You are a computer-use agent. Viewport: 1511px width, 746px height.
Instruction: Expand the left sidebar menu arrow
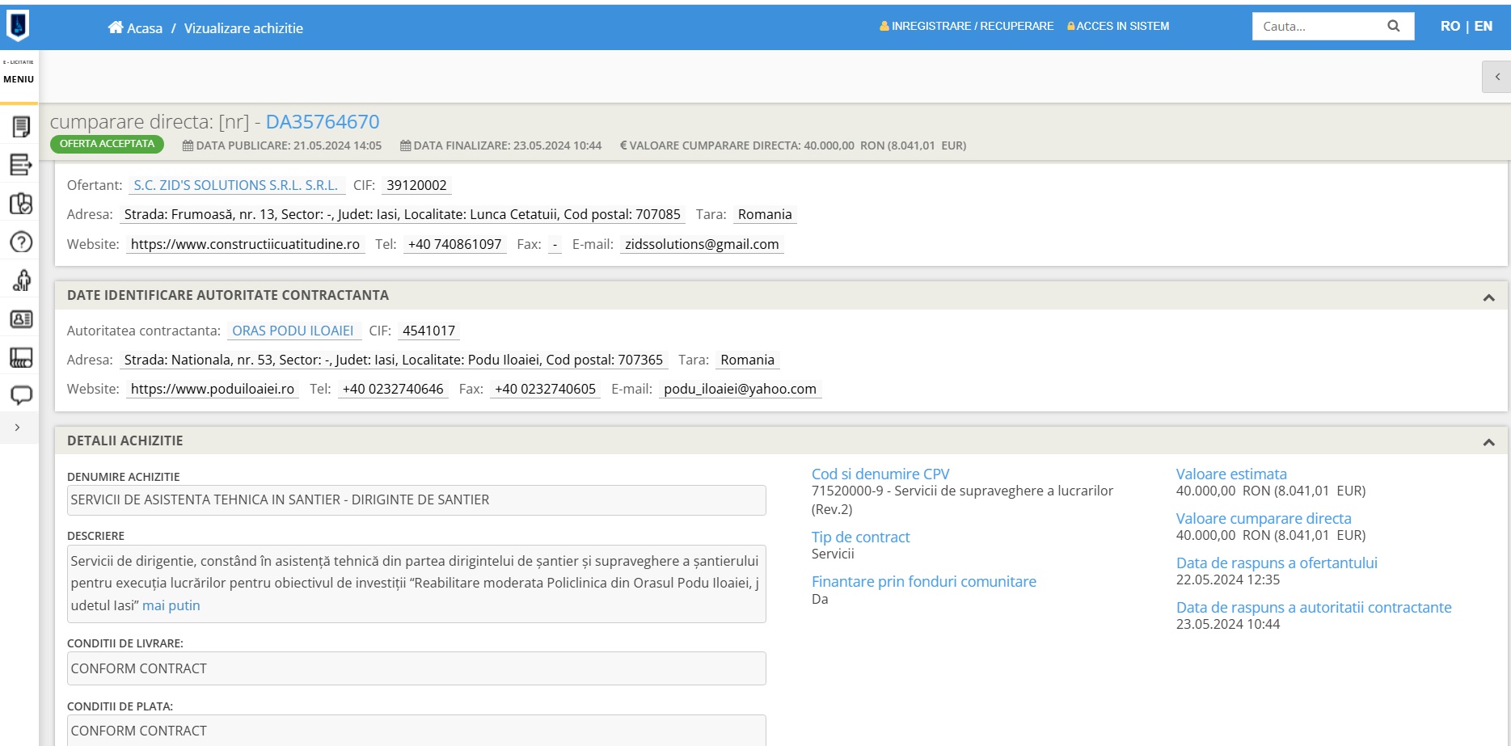coord(18,428)
